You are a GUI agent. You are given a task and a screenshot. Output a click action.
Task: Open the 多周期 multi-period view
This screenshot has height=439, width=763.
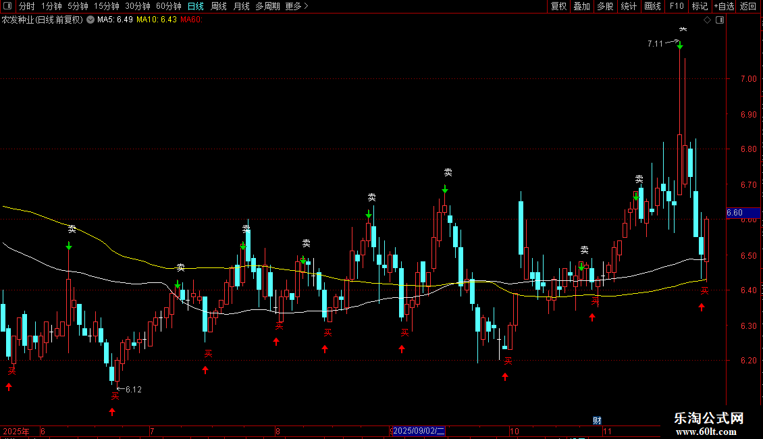click(x=267, y=6)
